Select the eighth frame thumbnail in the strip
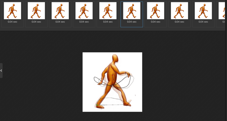The height and width of the screenshot is (121, 227). tap(180, 11)
